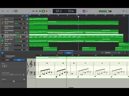Click the Time Quantize Q button
This screenshot has width=129, height=96.
pyautogui.click(x=23, y=75)
